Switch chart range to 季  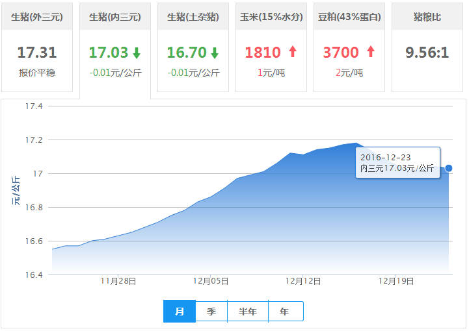click(211, 312)
